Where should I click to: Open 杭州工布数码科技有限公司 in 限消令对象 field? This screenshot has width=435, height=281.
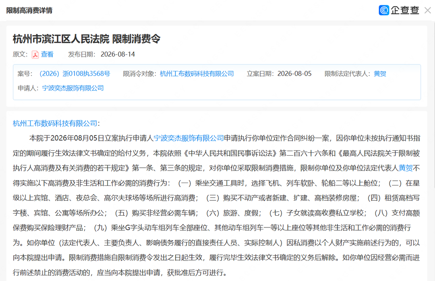tap(197, 74)
